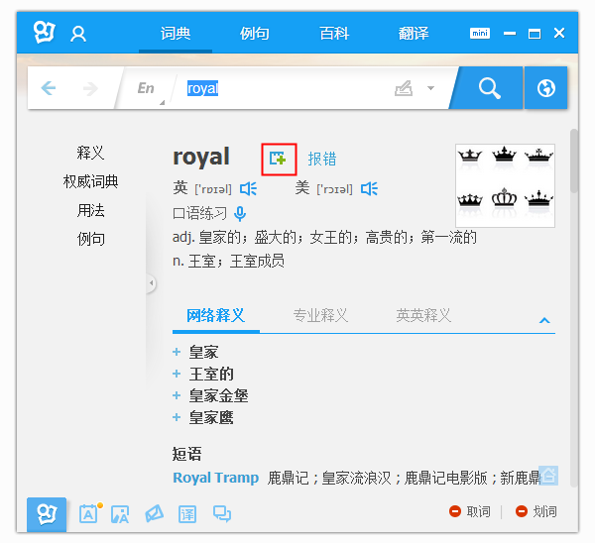Click the Youdao dictionary logo icon
Screen dimensions: 595x543
45,32
